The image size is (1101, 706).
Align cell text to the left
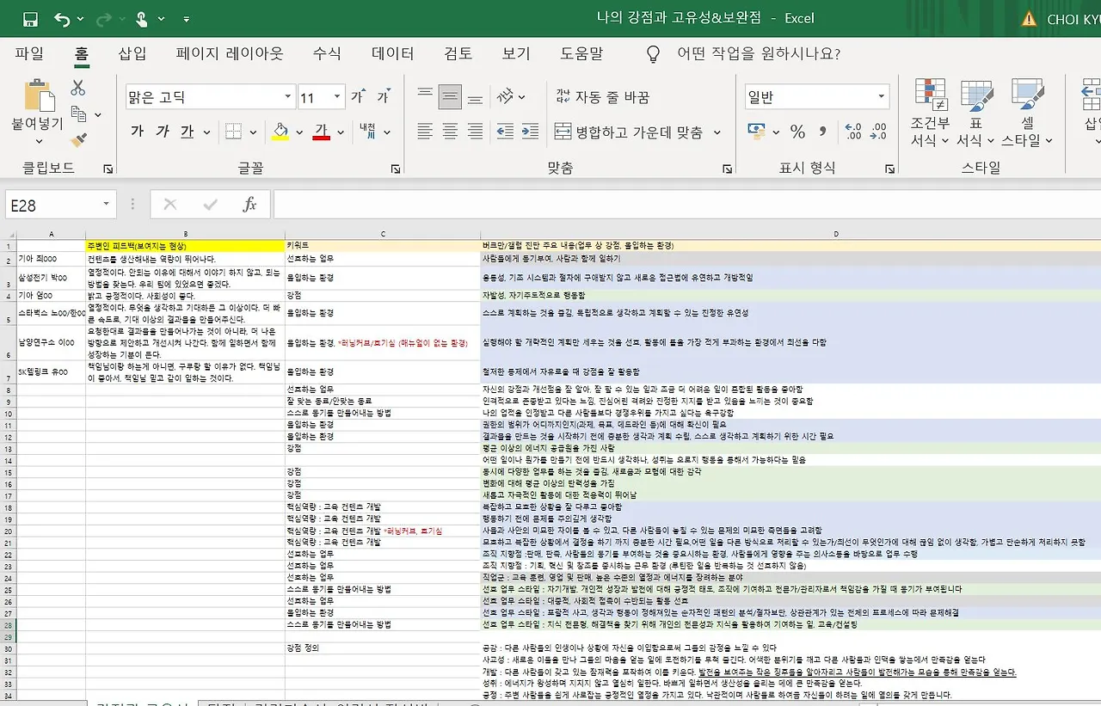pos(424,132)
